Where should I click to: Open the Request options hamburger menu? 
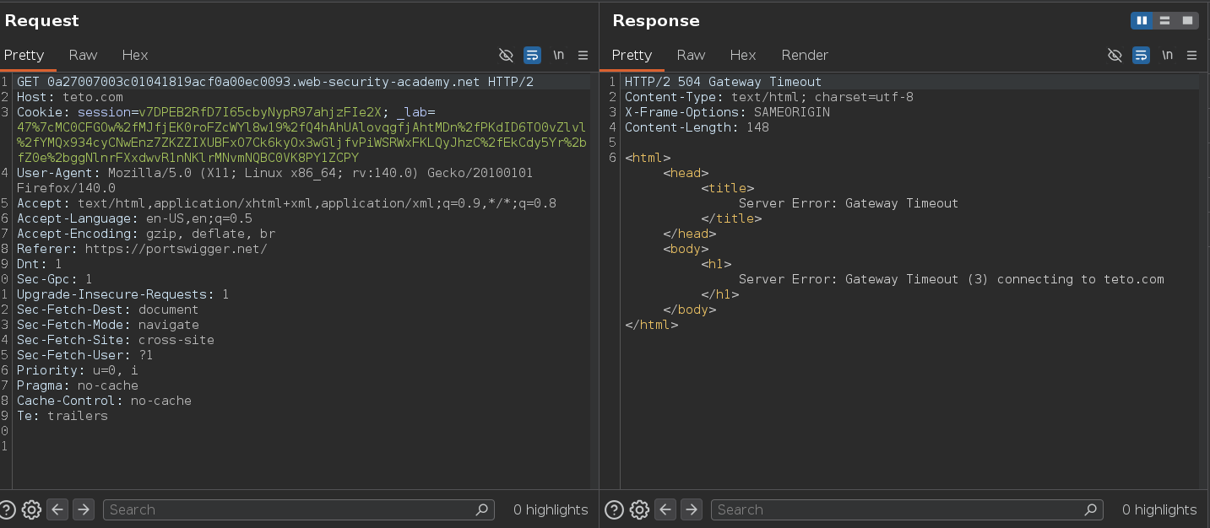[x=583, y=55]
